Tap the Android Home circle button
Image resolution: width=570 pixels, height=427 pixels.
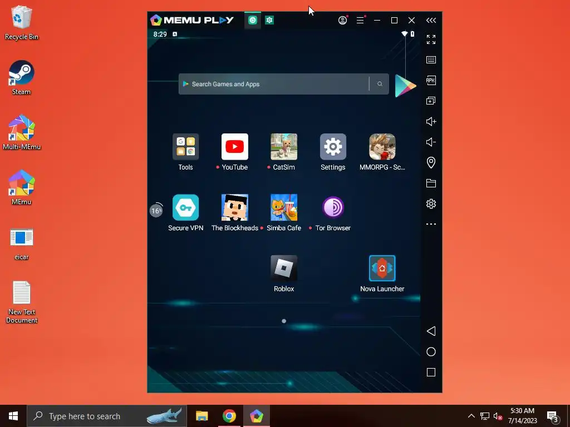click(x=431, y=351)
